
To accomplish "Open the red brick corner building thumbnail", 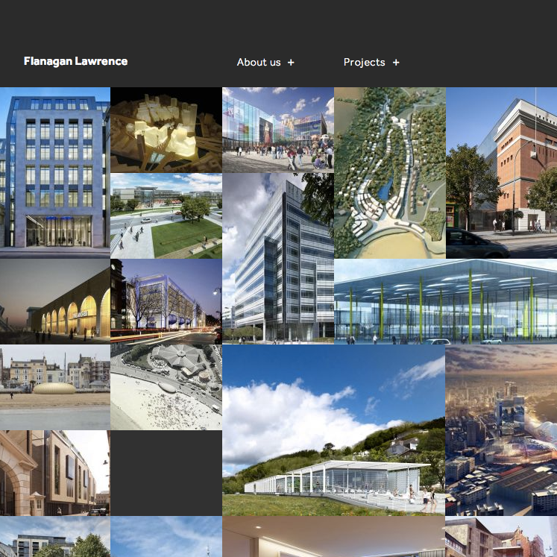I will click(x=502, y=173).
